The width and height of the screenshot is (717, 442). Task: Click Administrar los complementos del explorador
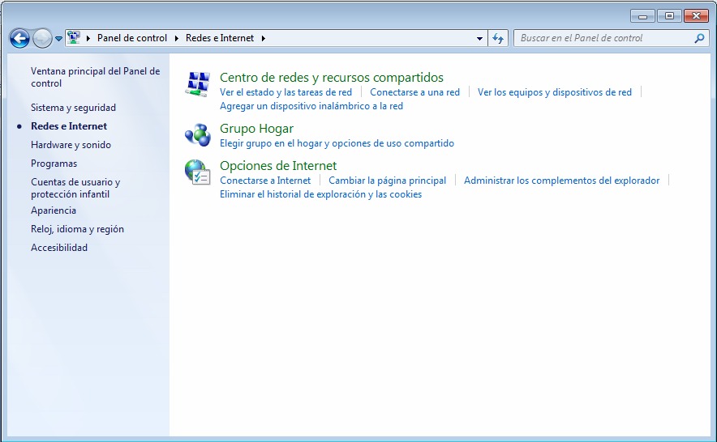click(x=561, y=181)
